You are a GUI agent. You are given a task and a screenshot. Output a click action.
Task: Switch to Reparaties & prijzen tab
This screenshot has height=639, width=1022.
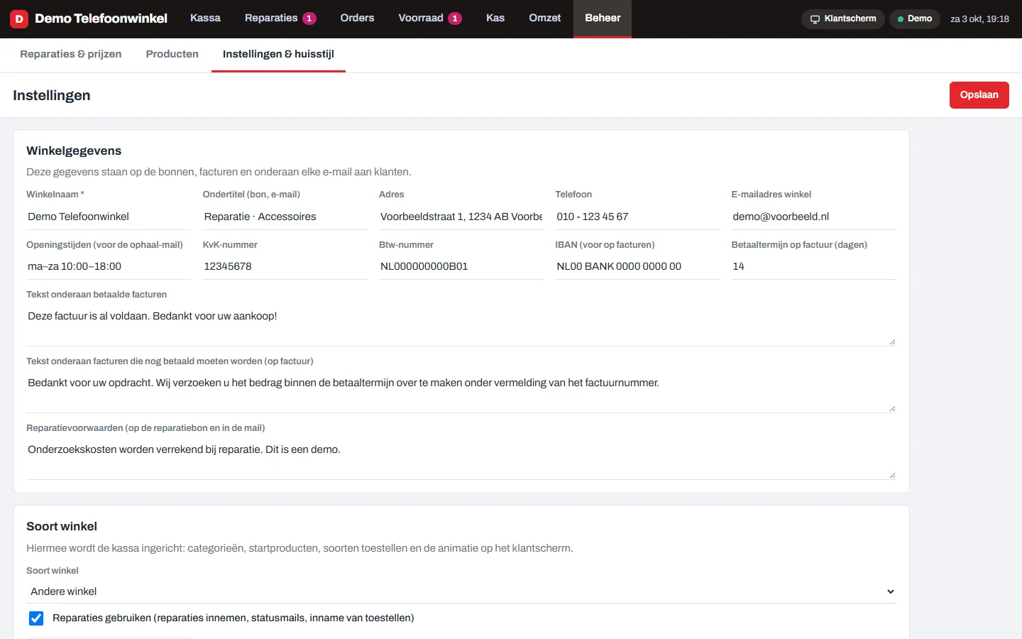pos(71,55)
